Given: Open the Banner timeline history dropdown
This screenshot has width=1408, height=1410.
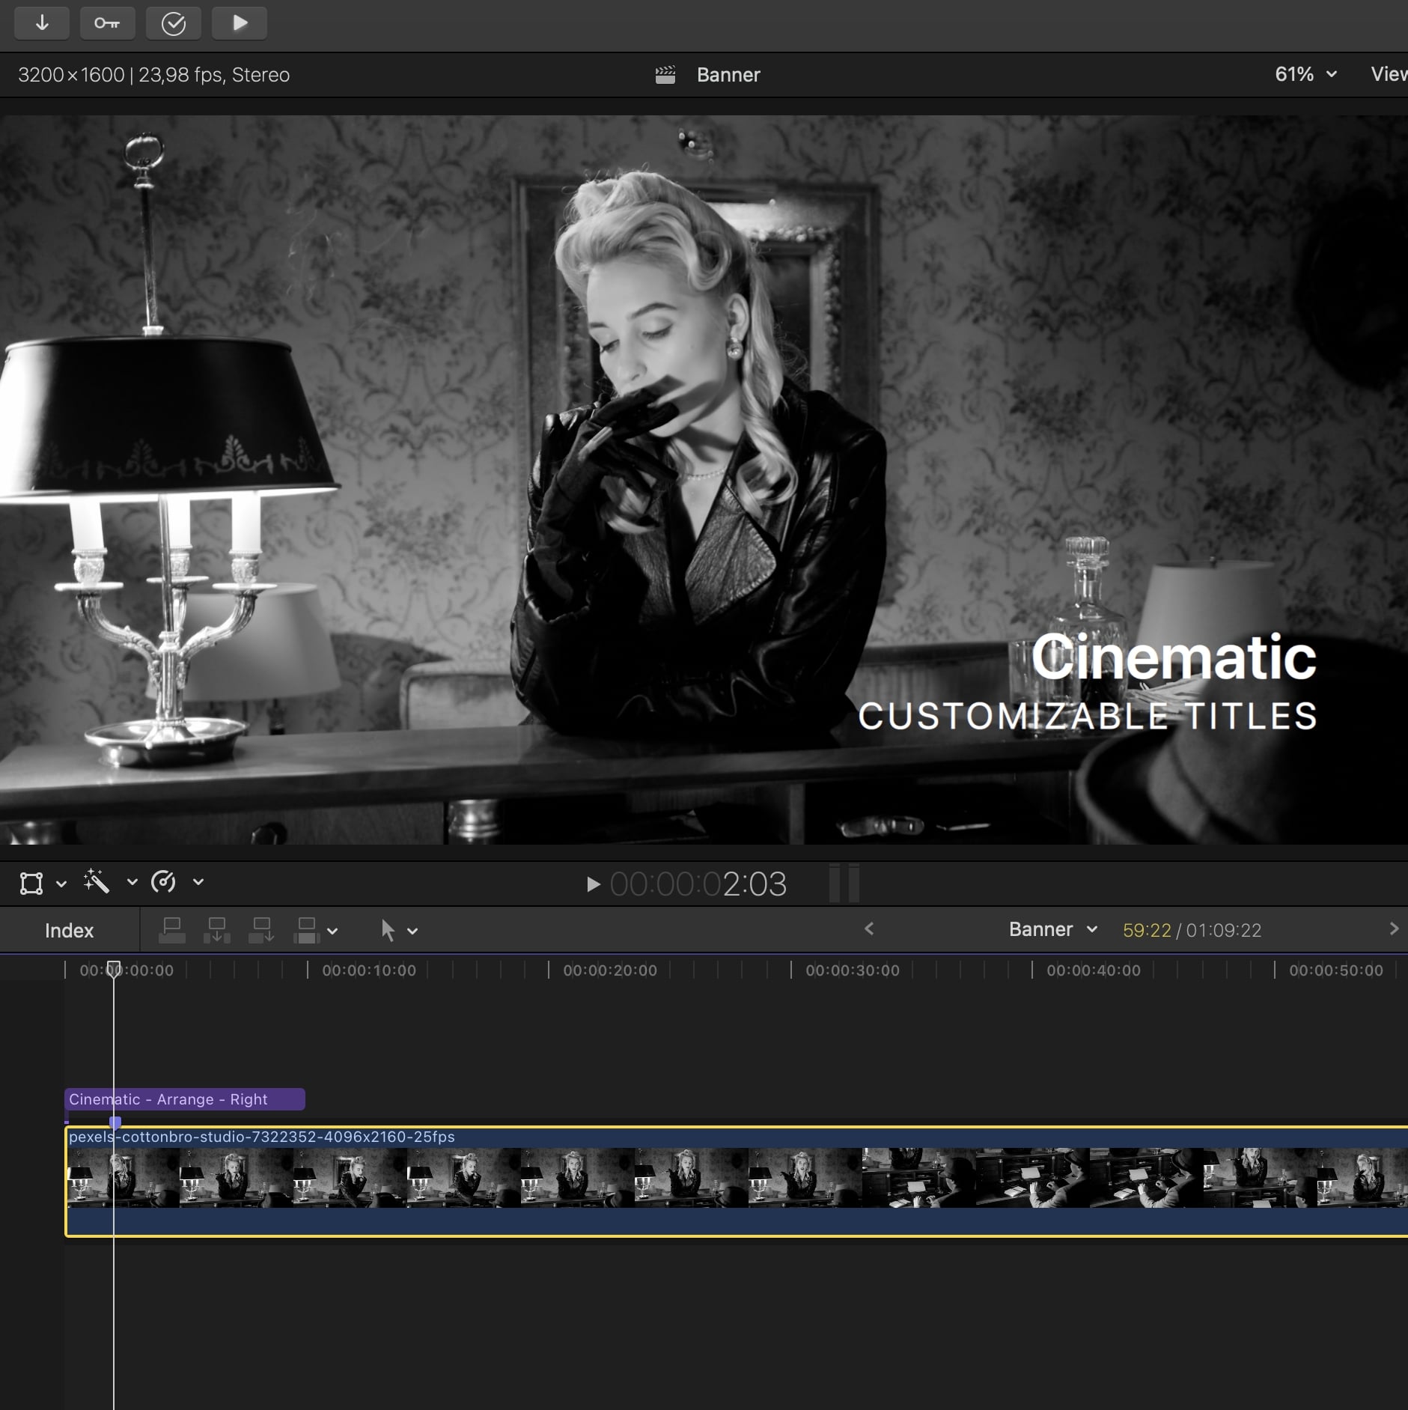Looking at the screenshot, I should click(1052, 929).
